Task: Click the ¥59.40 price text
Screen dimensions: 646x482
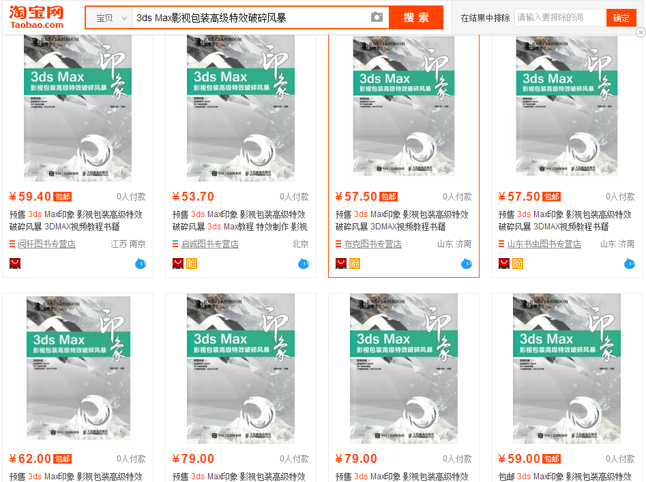Action: 30,197
